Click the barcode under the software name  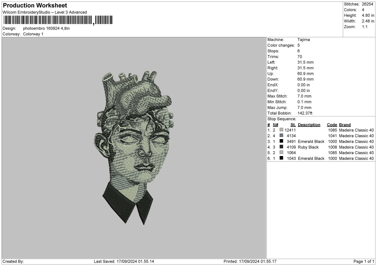click(58, 20)
